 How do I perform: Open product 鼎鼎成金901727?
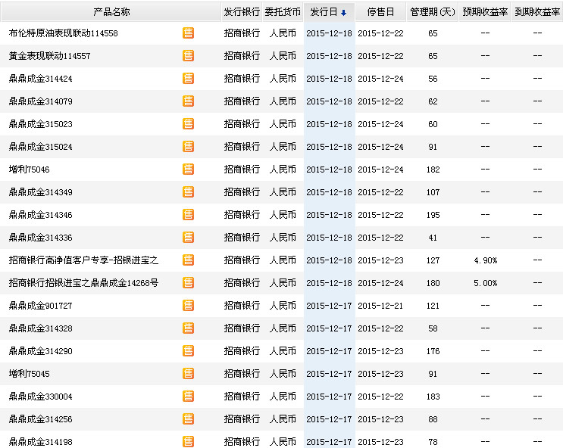pyautogui.click(x=41, y=306)
